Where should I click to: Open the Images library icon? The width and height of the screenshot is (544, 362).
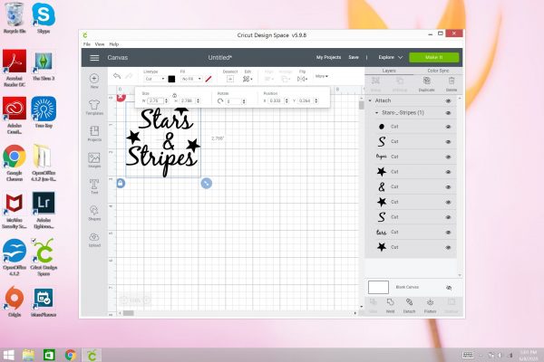(94, 158)
